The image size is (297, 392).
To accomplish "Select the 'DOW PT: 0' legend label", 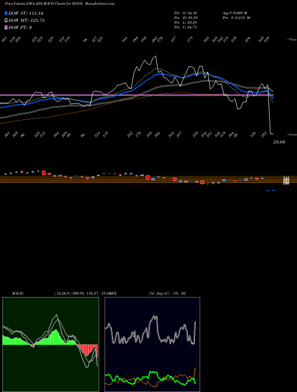I will pyautogui.click(x=20, y=27).
